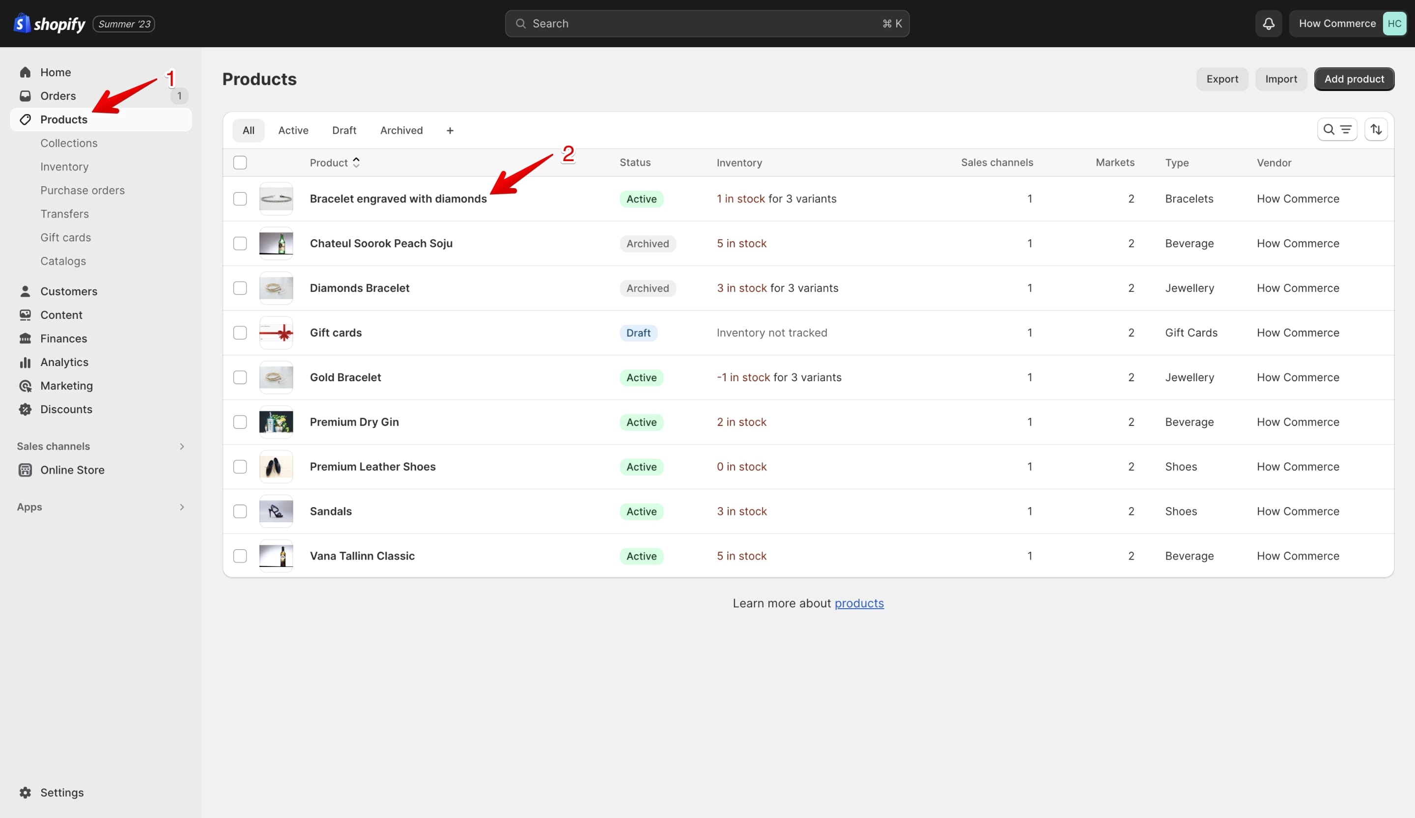Select Premium Leather Shoes checkbox
The width and height of the screenshot is (1415, 818).
(240, 467)
